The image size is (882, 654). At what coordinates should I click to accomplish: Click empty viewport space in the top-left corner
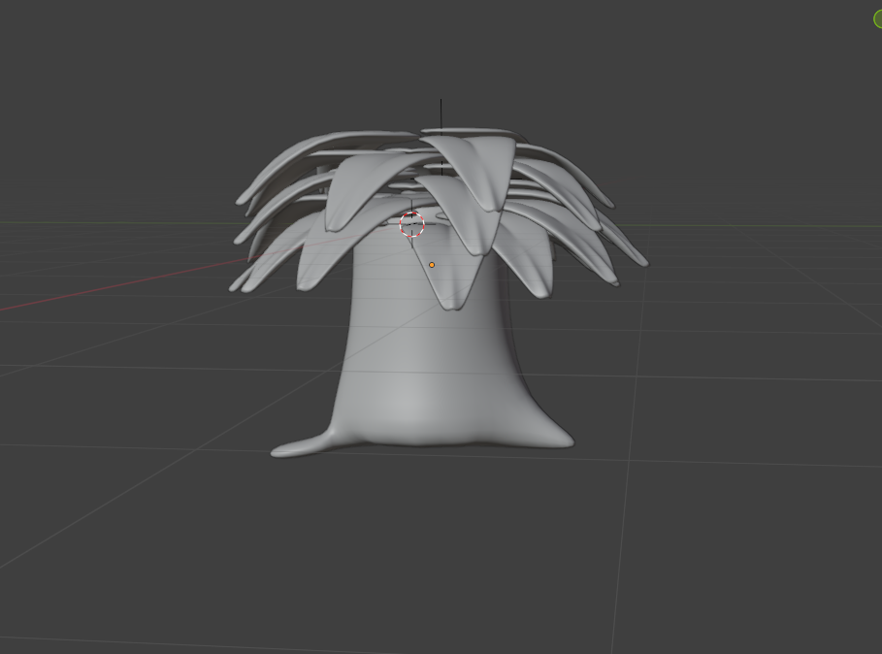(x=58, y=49)
